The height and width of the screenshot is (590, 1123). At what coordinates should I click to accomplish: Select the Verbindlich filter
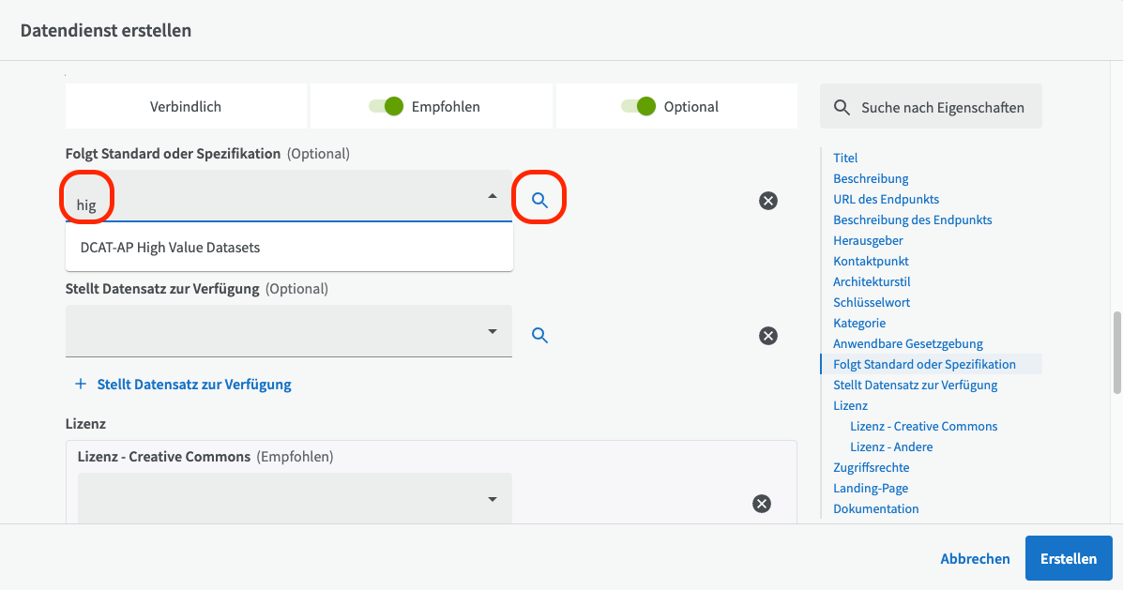tap(186, 107)
